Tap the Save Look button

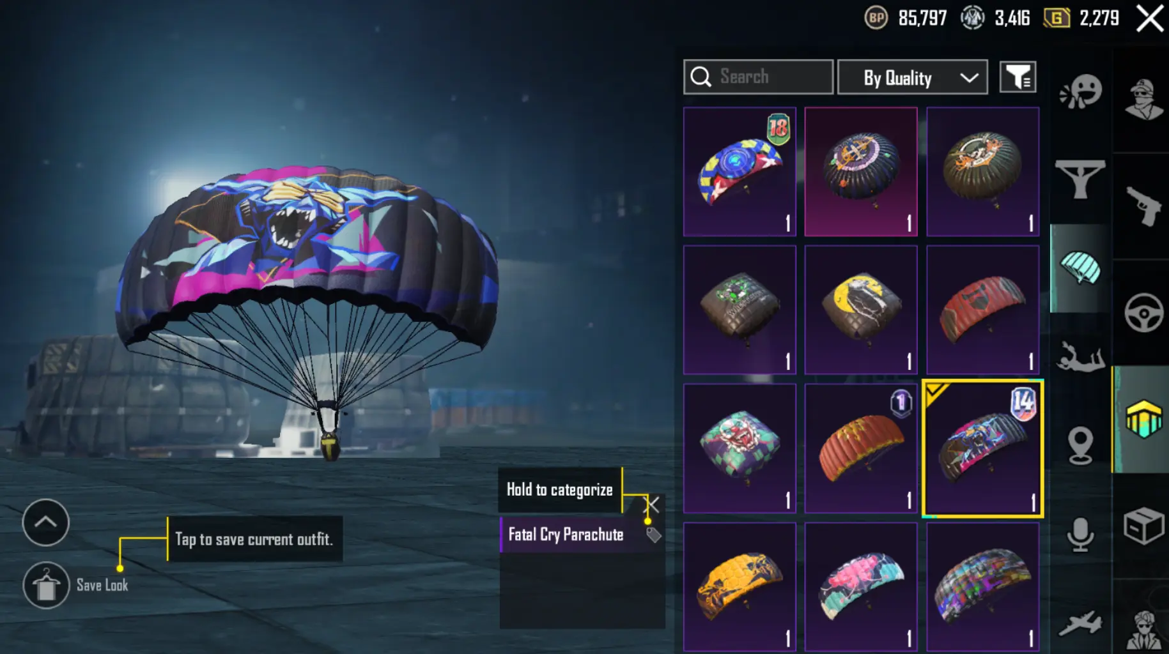click(x=75, y=585)
